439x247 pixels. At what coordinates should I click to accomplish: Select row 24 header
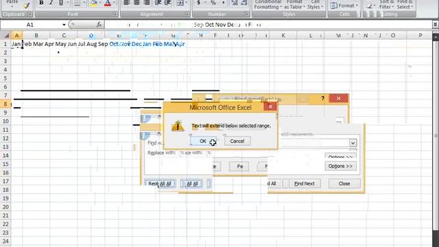pos(5,241)
